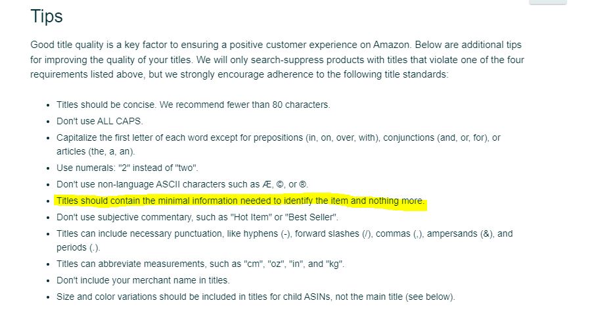Click the partially visible button at top right
Image resolution: width=594 pixels, height=313 pixels.
tap(547, 2)
